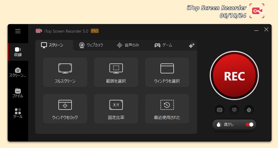
Task: Toggle the 透かし watermark switch
Action: (x=250, y=125)
